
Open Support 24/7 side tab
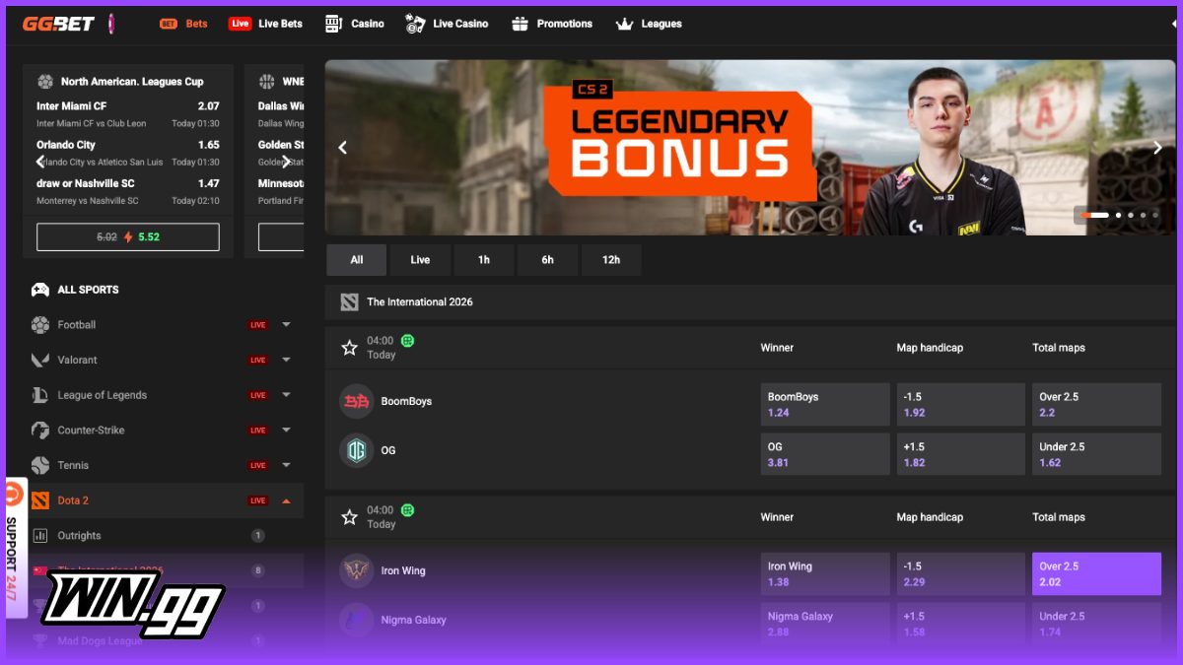[14, 547]
